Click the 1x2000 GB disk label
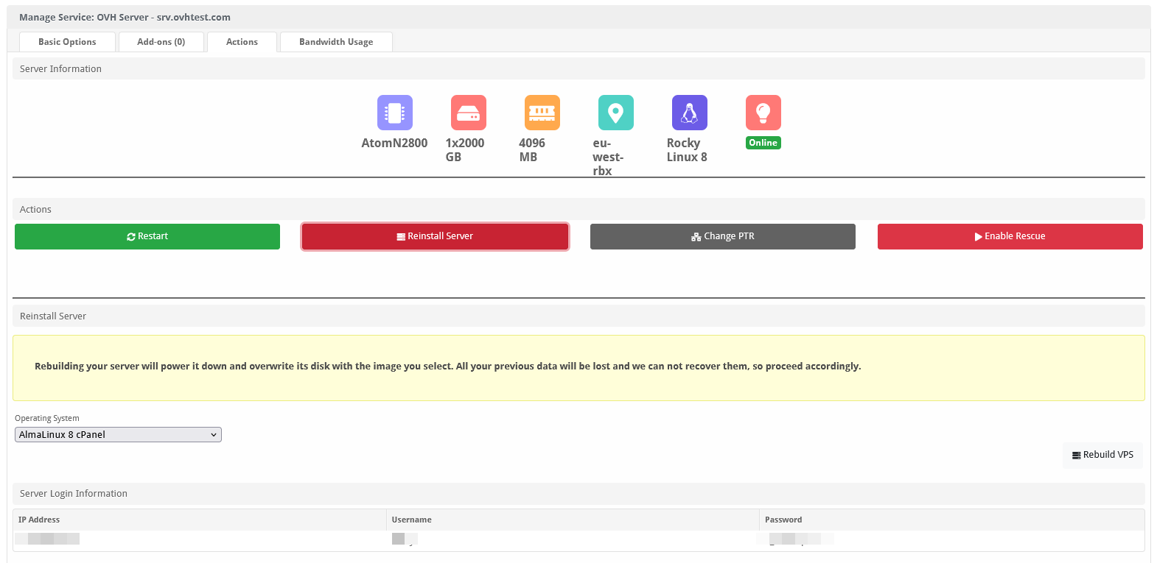The height and width of the screenshot is (563, 1157). point(465,150)
